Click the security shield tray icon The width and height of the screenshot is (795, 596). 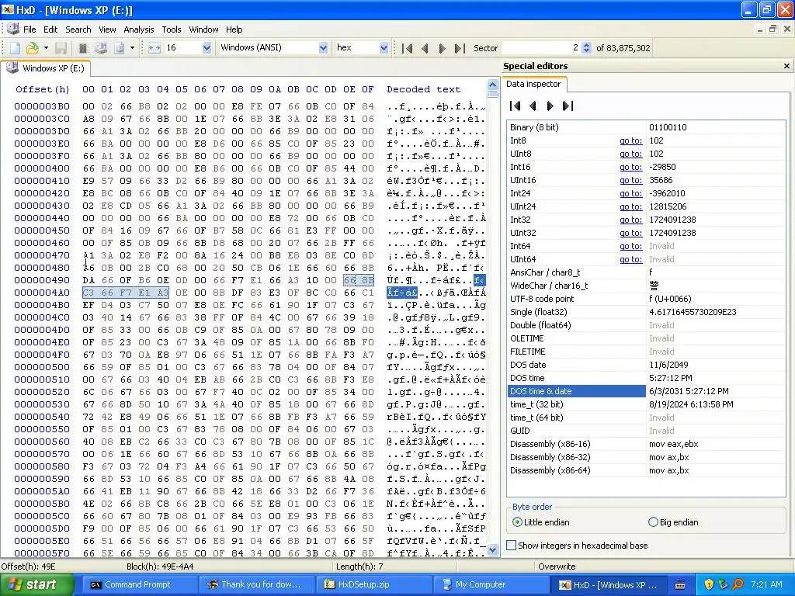[x=709, y=584]
